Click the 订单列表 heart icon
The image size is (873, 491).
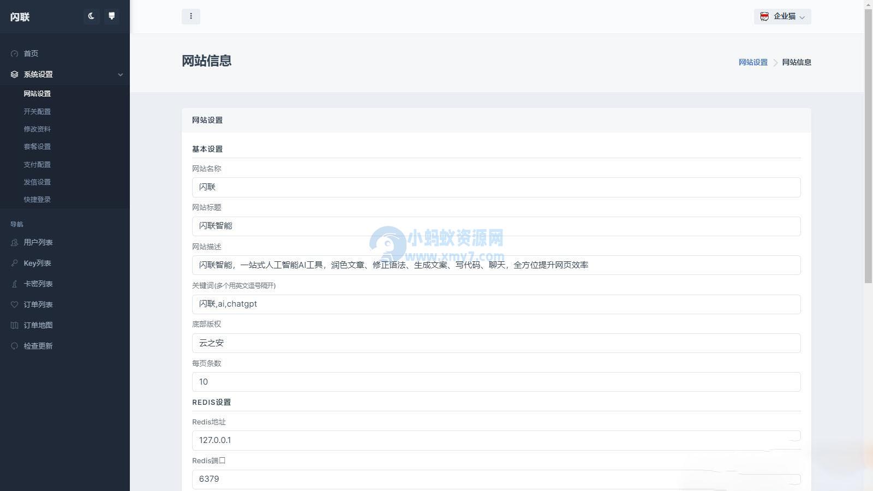coord(15,304)
